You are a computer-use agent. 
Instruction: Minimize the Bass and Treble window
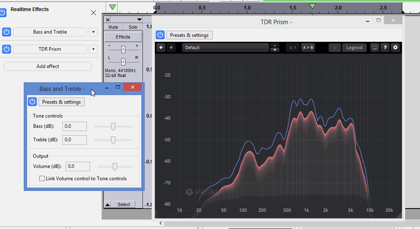tap(107, 87)
